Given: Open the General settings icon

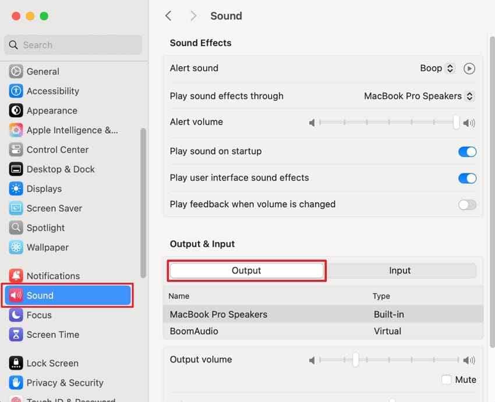Looking at the screenshot, I should pyautogui.click(x=16, y=72).
